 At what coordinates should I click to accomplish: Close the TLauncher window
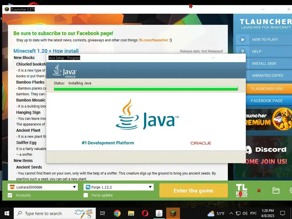point(289,9)
